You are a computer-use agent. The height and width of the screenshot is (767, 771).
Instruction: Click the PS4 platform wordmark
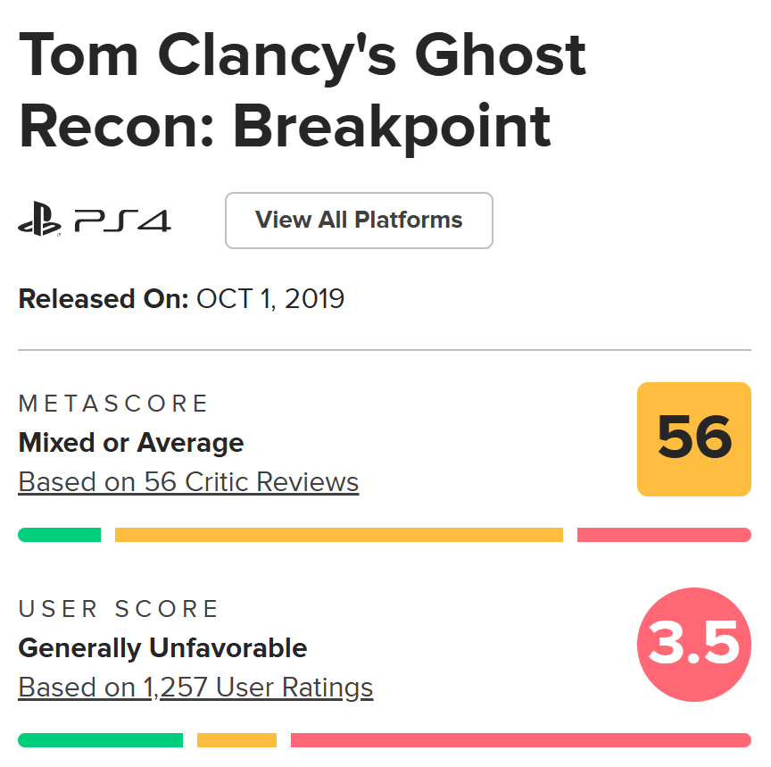[122, 221]
